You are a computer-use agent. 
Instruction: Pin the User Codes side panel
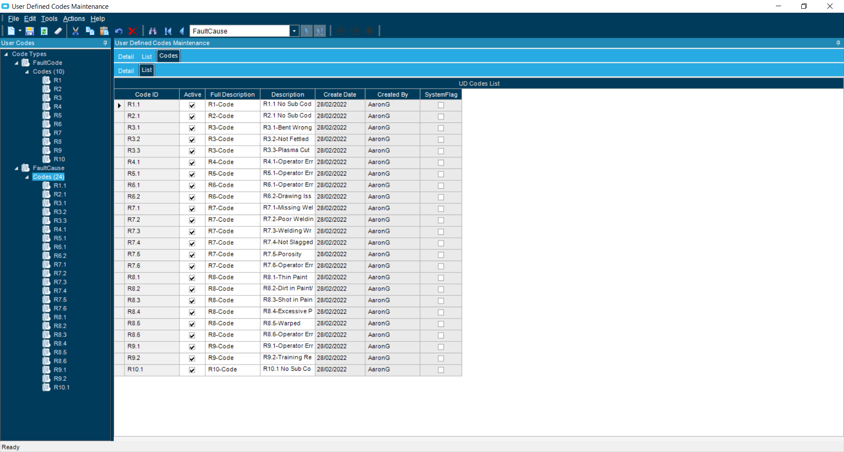click(105, 43)
